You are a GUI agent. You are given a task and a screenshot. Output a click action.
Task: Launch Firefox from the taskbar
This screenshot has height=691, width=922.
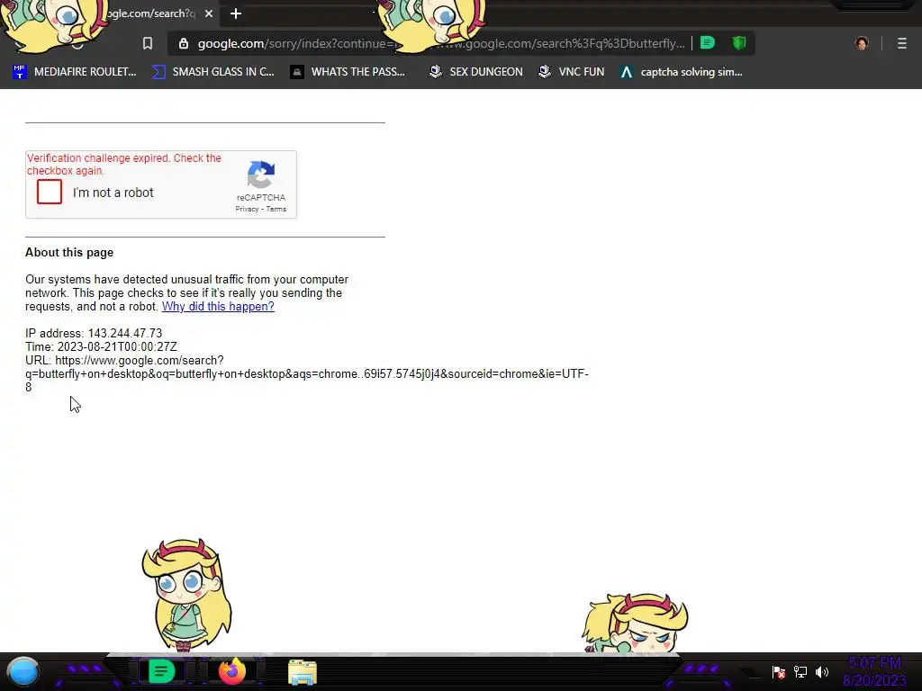pos(232,671)
